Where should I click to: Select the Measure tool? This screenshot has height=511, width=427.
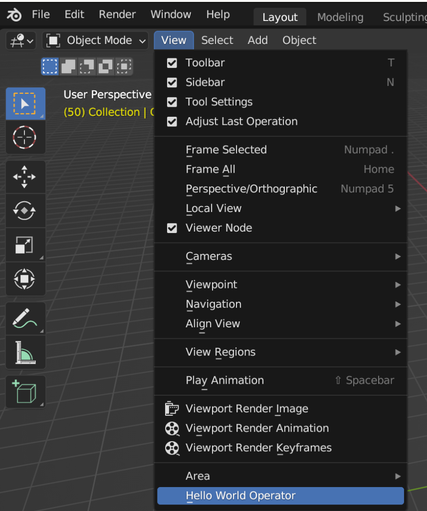coord(25,352)
